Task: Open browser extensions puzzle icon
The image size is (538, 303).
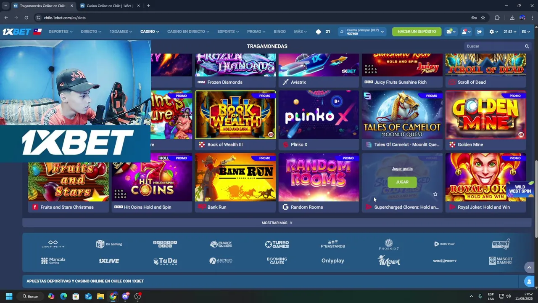Action: [497, 18]
